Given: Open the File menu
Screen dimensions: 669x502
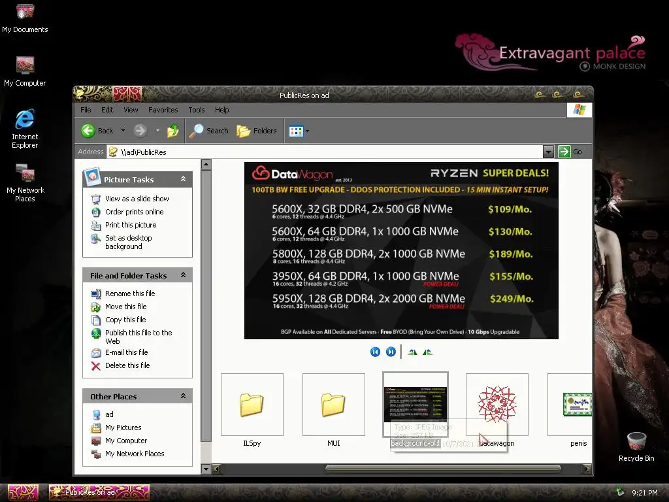Looking at the screenshot, I should click(86, 110).
